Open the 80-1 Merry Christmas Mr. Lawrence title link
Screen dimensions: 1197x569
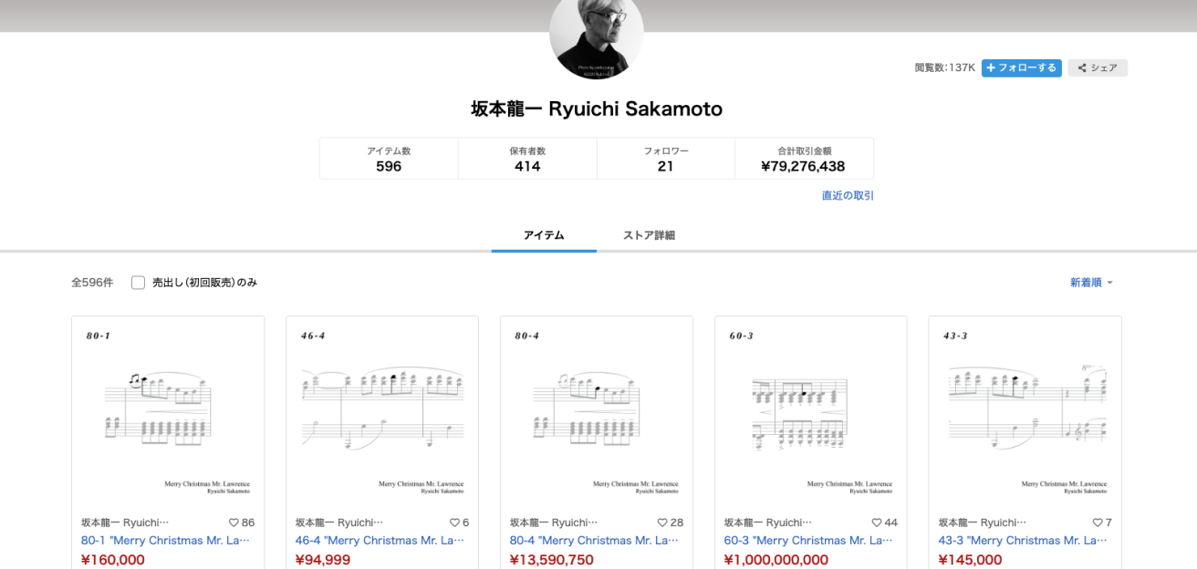coord(165,541)
